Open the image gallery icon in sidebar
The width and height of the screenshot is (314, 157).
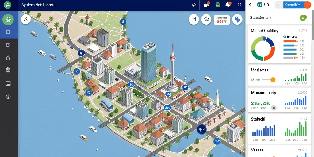[8, 83]
